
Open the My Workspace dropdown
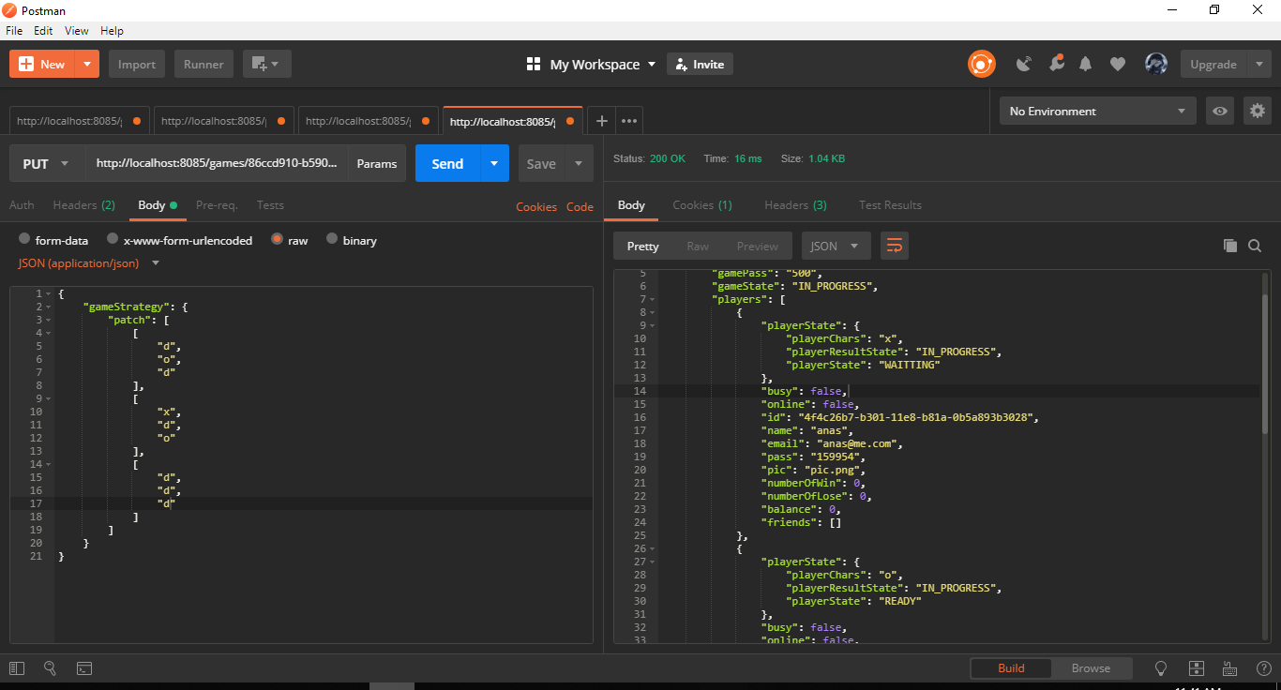(591, 64)
